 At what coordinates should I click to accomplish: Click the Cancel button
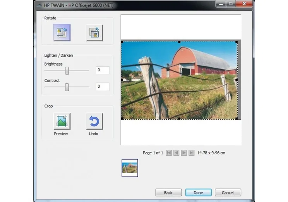228,192
